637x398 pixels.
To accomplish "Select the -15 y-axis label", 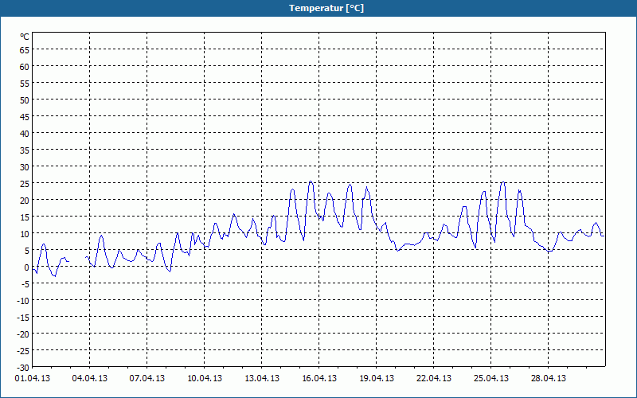I will click(23, 318).
